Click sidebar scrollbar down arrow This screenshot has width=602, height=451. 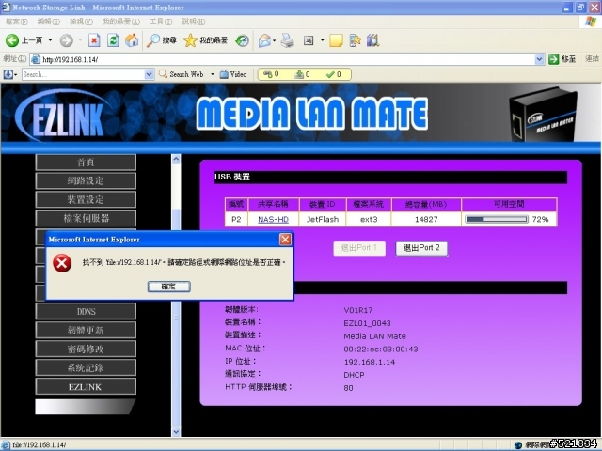[x=176, y=432]
